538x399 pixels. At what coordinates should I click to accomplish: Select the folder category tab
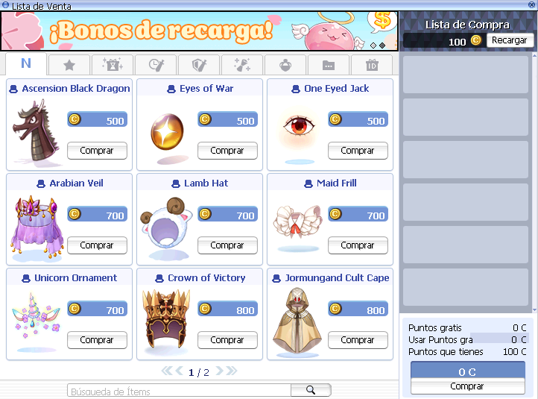pyautogui.click(x=329, y=65)
